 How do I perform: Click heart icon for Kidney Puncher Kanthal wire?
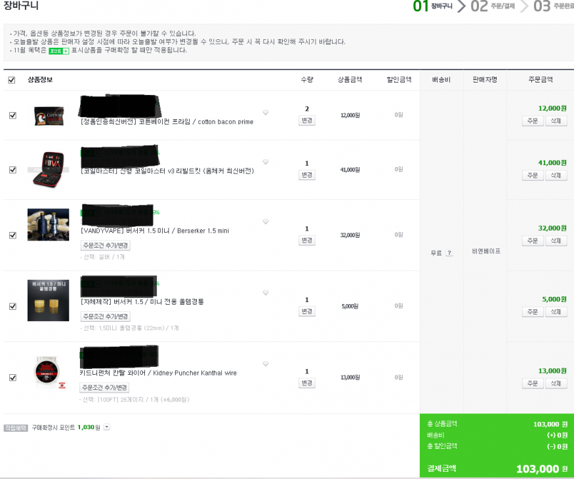click(x=266, y=364)
